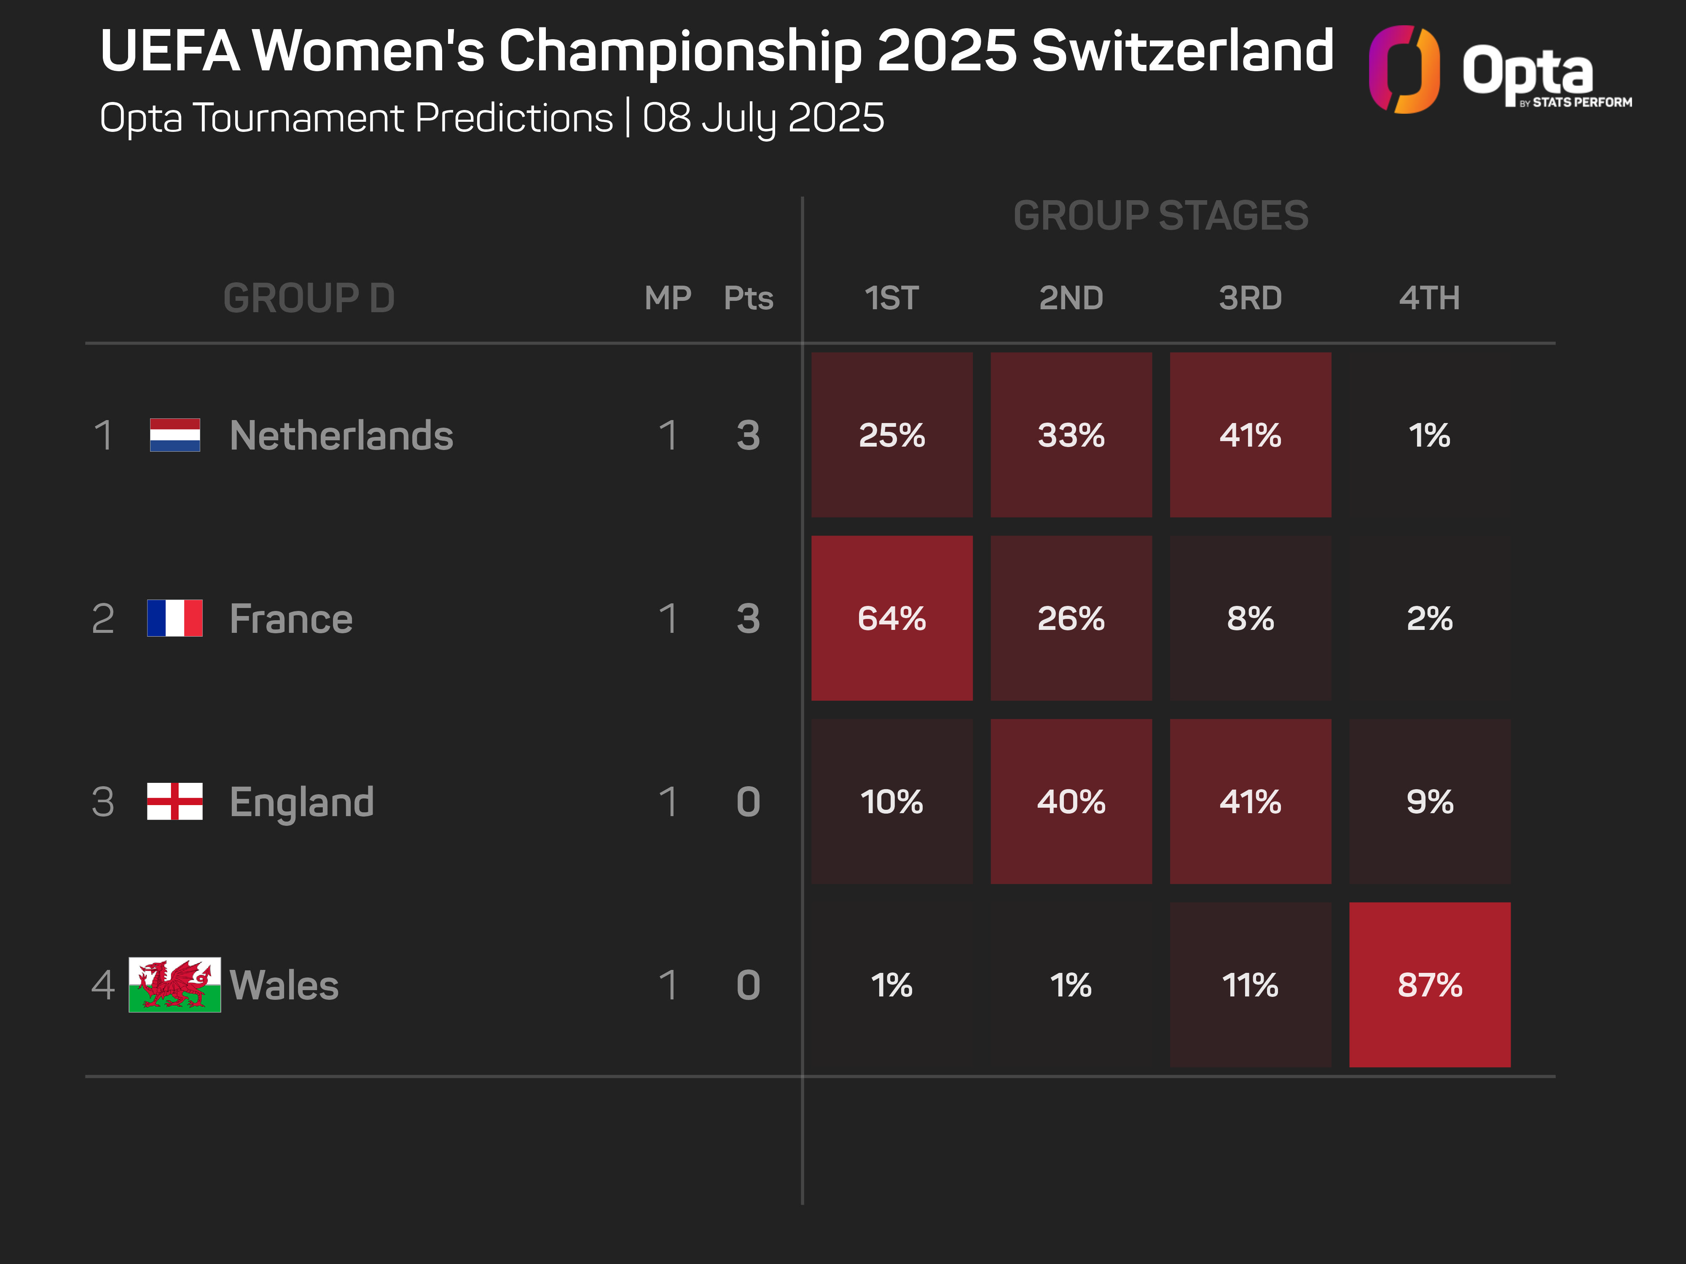The width and height of the screenshot is (1686, 1264).
Task: Click the England flag icon
Action: click(175, 801)
